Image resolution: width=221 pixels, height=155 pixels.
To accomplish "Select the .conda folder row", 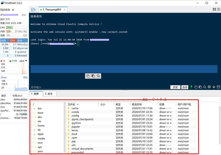I will [132, 112].
